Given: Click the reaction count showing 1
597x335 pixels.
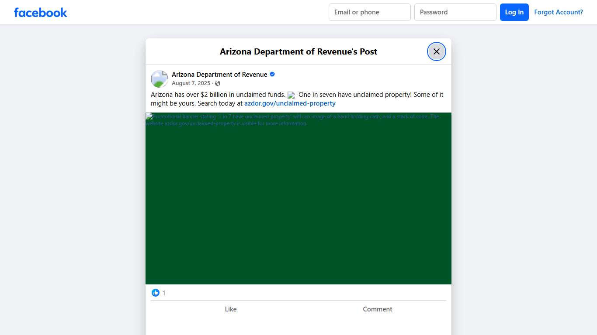Looking at the screenshot, I should coord(164,293).
